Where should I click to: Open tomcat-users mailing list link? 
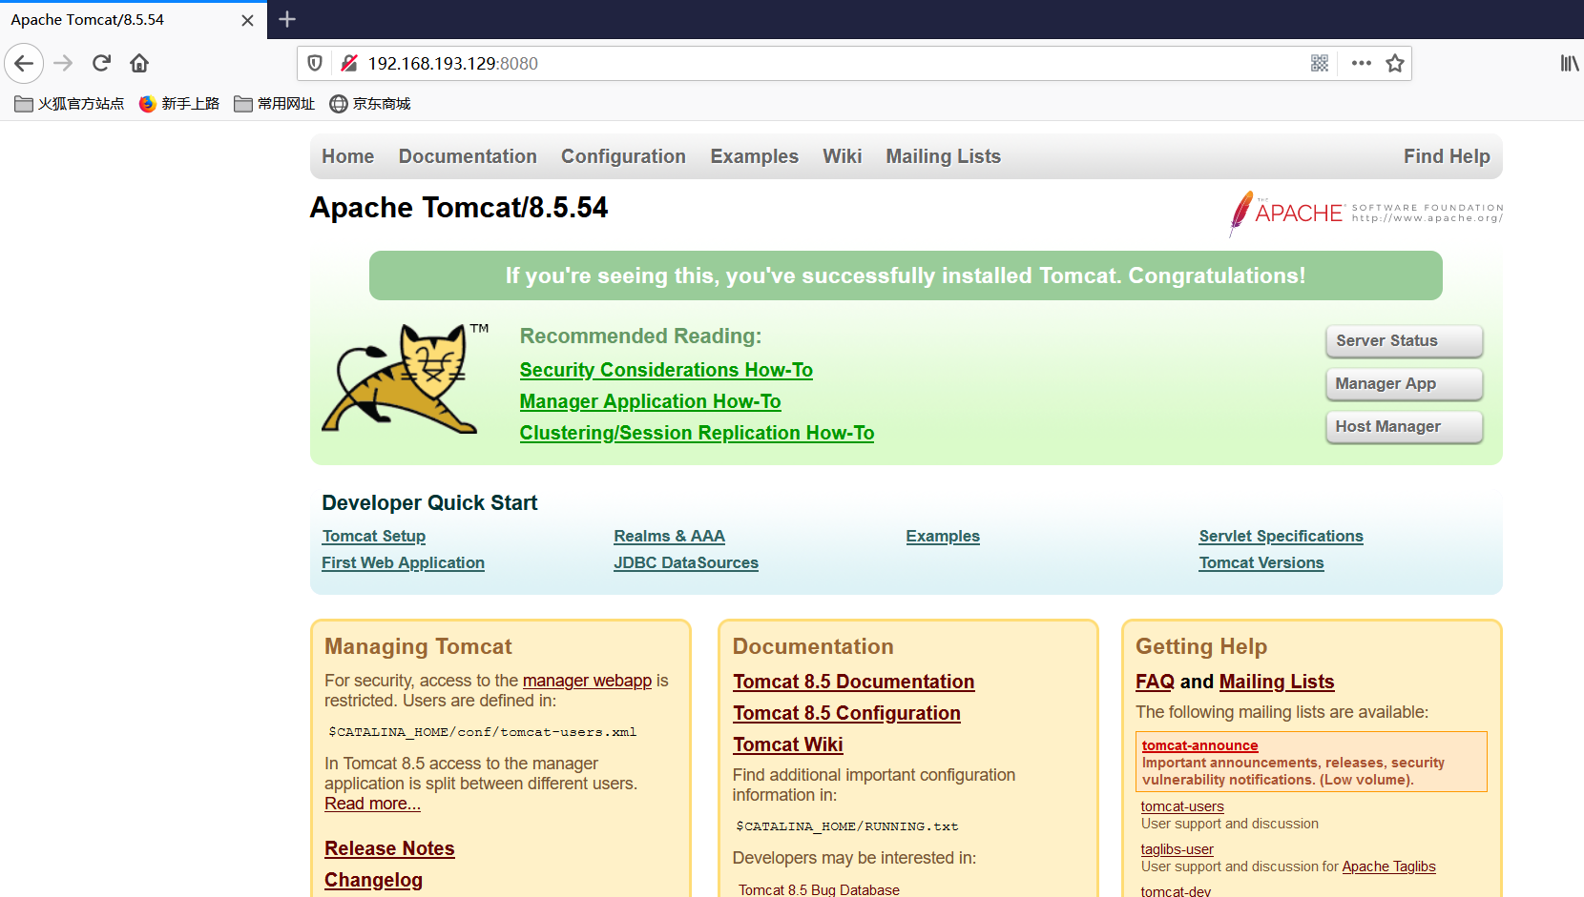click(1182, 806)
